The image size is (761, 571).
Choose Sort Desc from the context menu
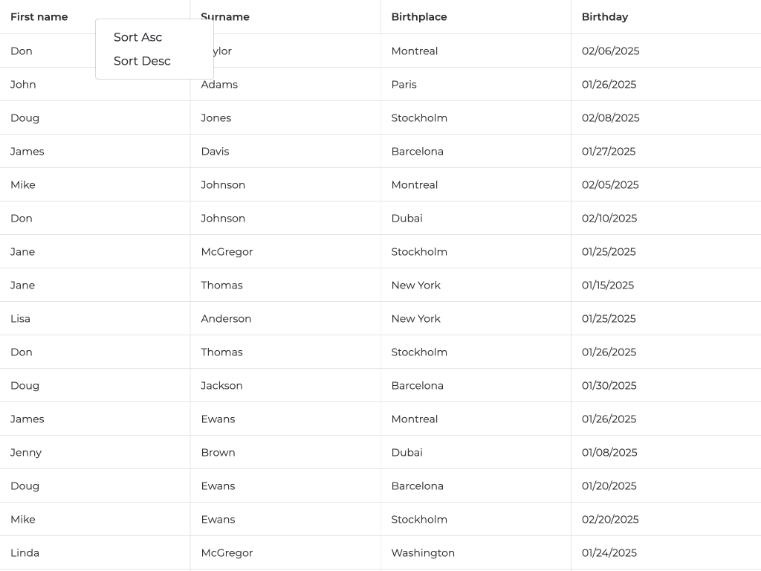[142, 61]
